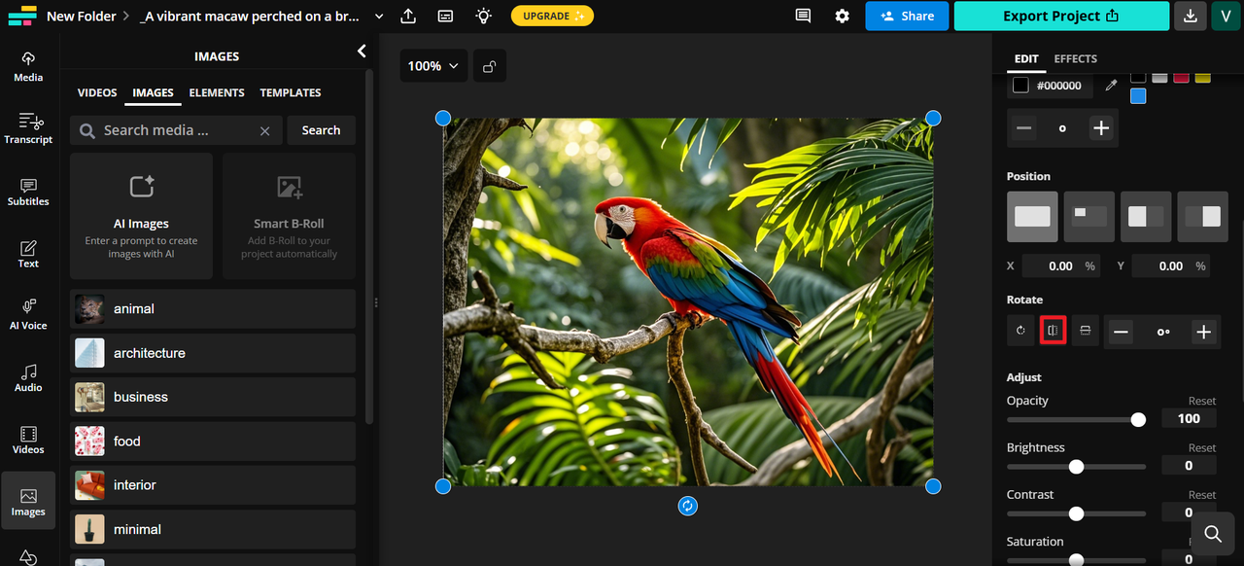Click the app logo at top left

click(21, 16)
